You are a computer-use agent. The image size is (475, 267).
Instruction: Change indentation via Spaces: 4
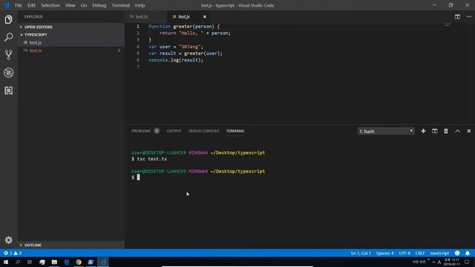coord(384,253)
